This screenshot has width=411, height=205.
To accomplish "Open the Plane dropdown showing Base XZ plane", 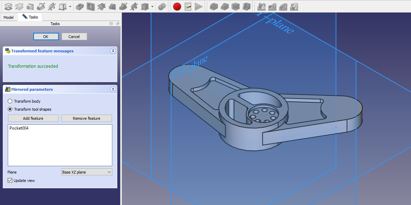I will [86, 172].
